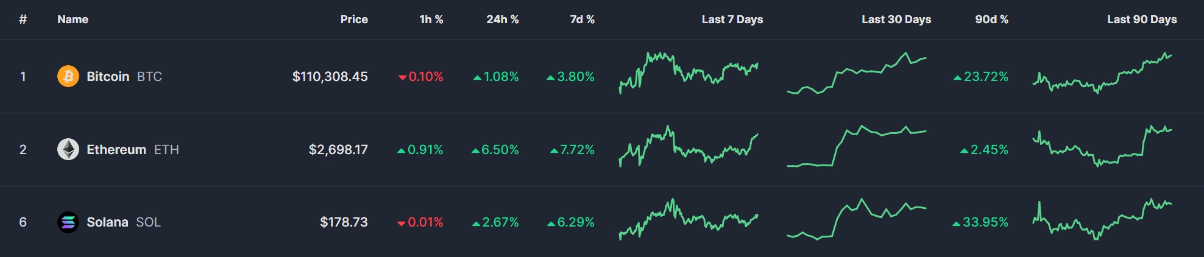Click Bitcoin's price $110,308.45
This screenshot has height=257, width=1204.
click(330, 76)
